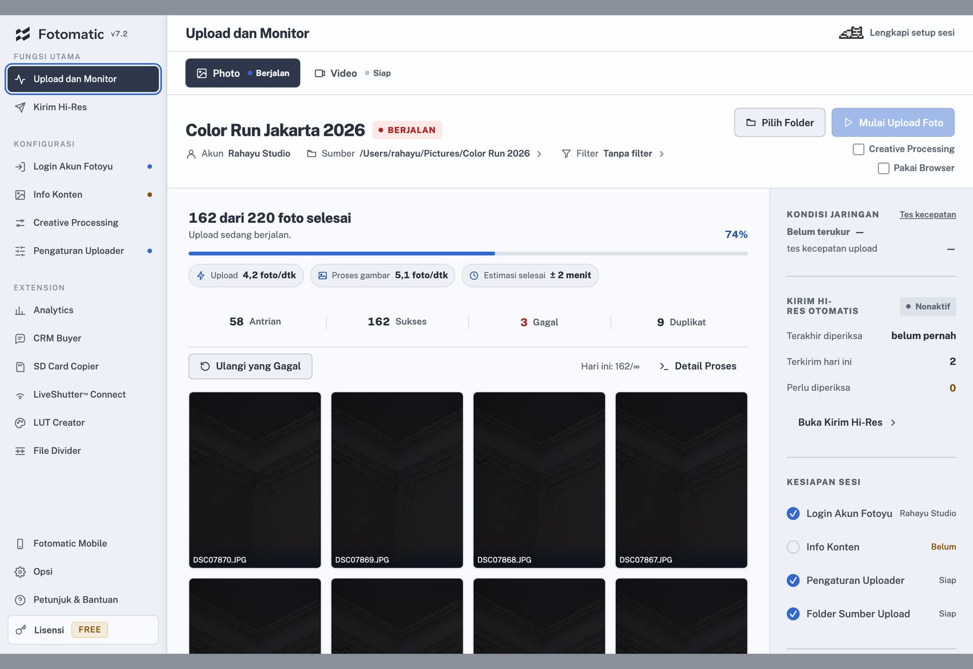Click the Filter funnel icon
This screenshot has height=669, width=973.
click(566, 154)
